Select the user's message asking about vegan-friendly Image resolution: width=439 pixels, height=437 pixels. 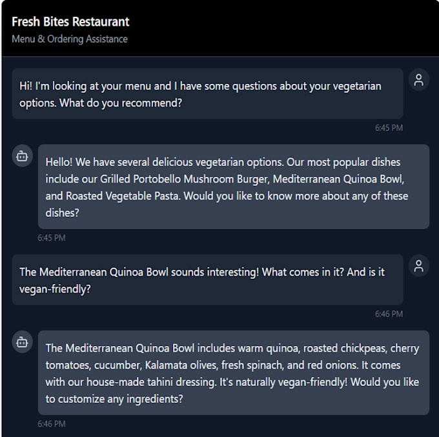(x=207, y=280)
